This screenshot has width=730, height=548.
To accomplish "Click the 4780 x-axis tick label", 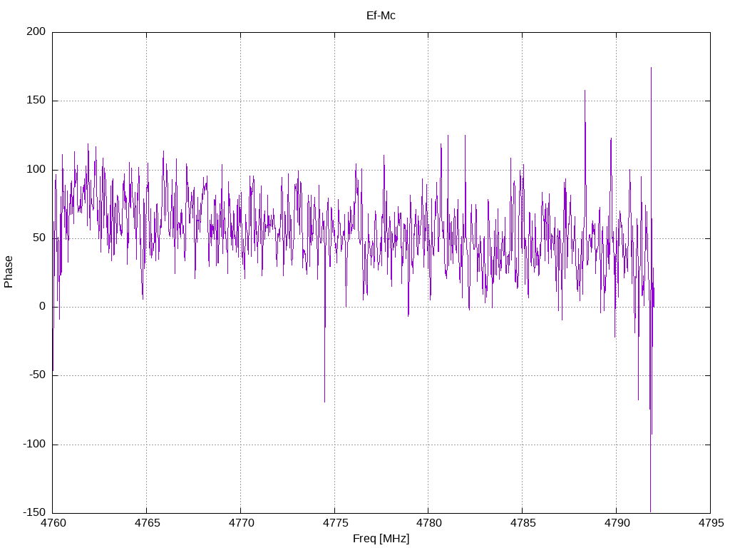I will tap(428, 523).
